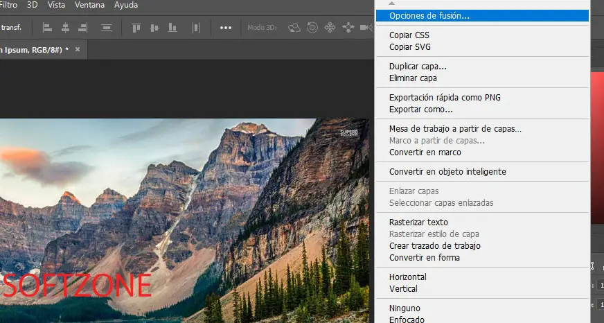Choose Convertir en objeto inteligente
Viewport: 604px width, 323px height.
tap(447, 172)
